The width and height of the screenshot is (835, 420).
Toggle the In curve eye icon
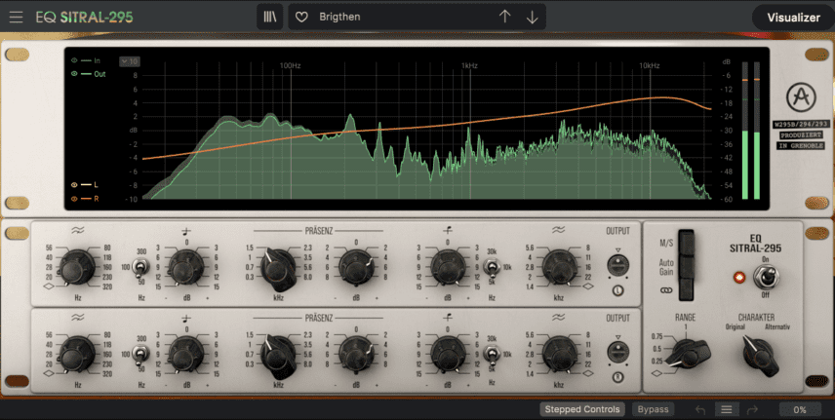pos(74,60)
